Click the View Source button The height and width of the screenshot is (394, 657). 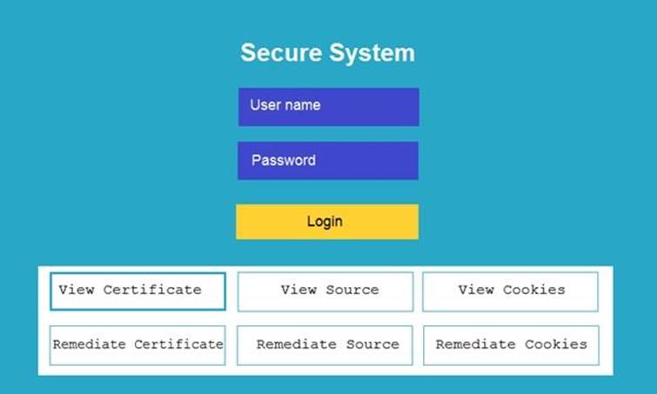(x=325, y=290)
